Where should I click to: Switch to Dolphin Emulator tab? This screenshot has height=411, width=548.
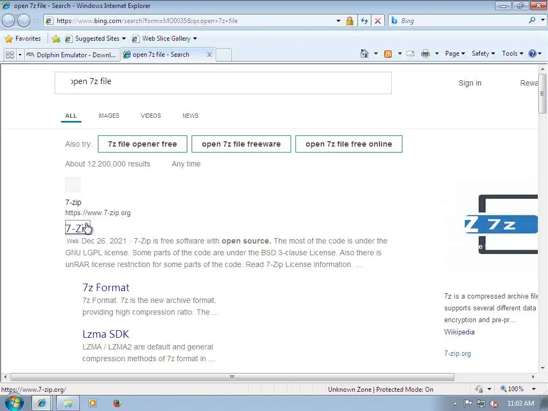pyautogui.click(x=72, y=55)
